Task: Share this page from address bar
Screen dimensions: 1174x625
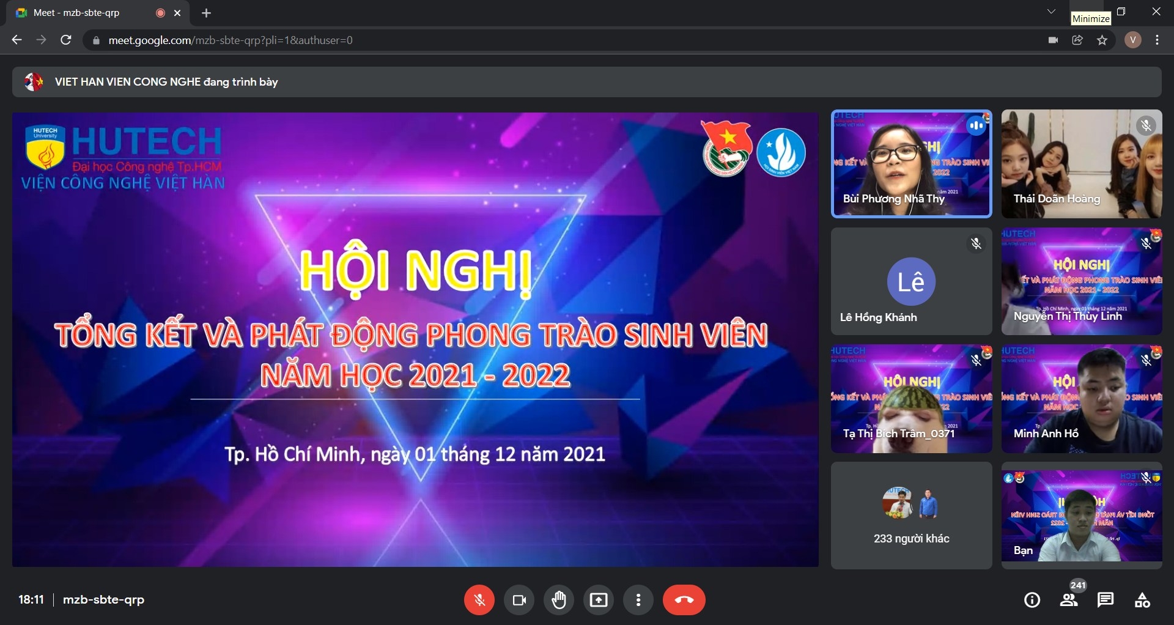Action: (x=1077, y=40)
